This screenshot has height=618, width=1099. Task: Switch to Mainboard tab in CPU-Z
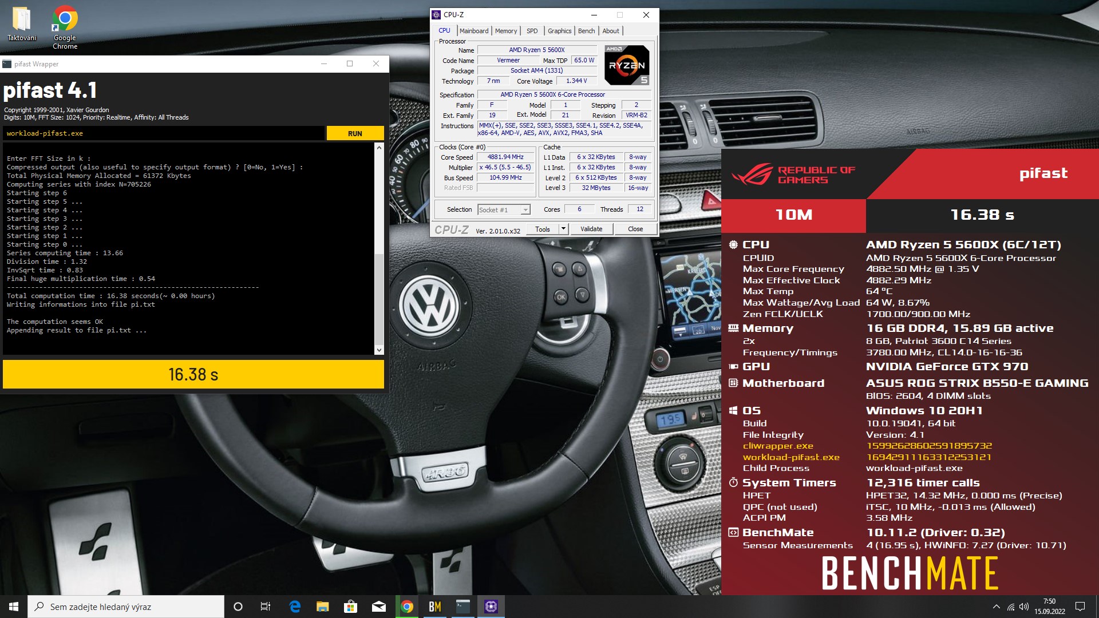coord(474,31)
